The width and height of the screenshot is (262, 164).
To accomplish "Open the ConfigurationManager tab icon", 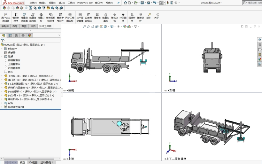I will (x=17, y=35).
